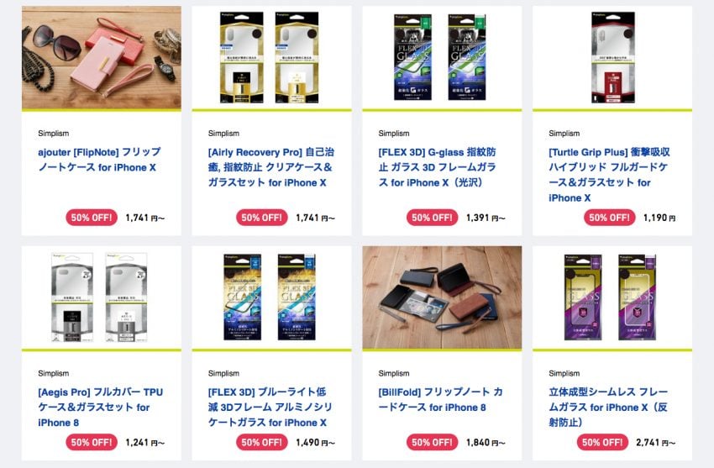Click the Turtle Grip Plus package image
This screenshot has width=714, height=468.
(612, 58)
